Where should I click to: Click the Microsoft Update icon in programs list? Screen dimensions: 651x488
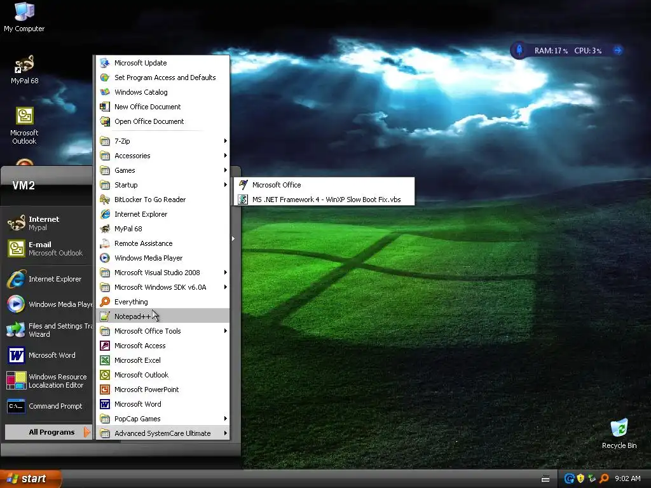click(105, 63)
